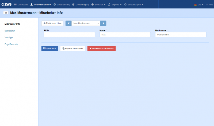This screenshot has width=214, height=126.
Task: Open Zugriffsrechte in the sidebar
Action: 11,44
